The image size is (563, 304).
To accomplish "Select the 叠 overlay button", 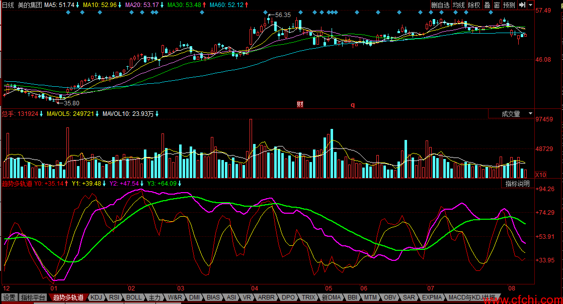I will (487, 5).
